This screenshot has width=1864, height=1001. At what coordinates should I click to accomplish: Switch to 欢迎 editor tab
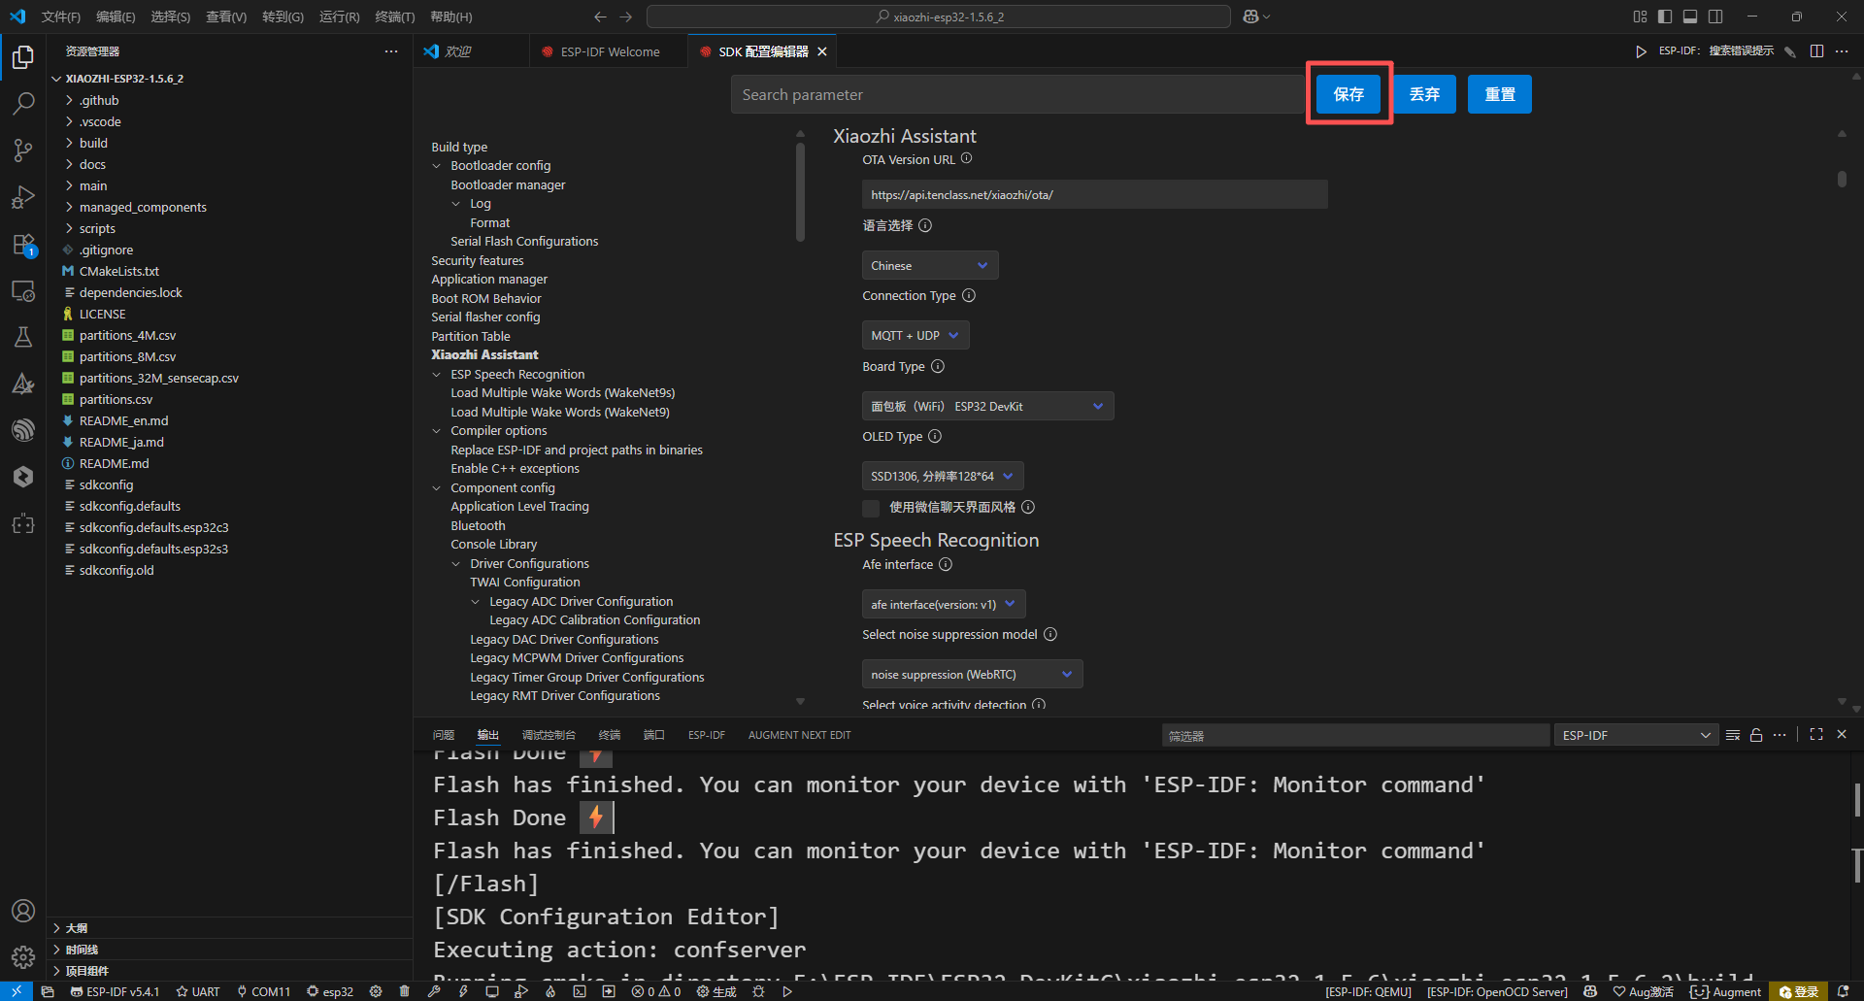pyautogui.click(x=457, y=51)
